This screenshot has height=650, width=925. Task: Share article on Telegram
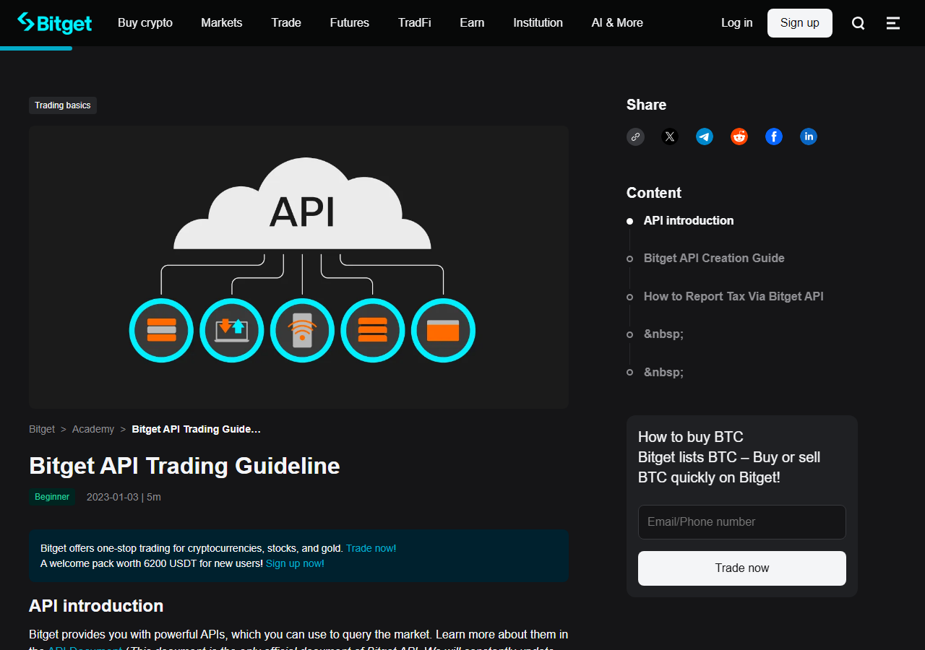coord(705,136)
